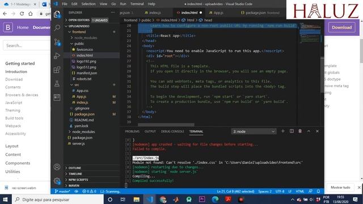Expand the Outline section
This screenshot has height=204, width=363.
(x=74, y=168)
